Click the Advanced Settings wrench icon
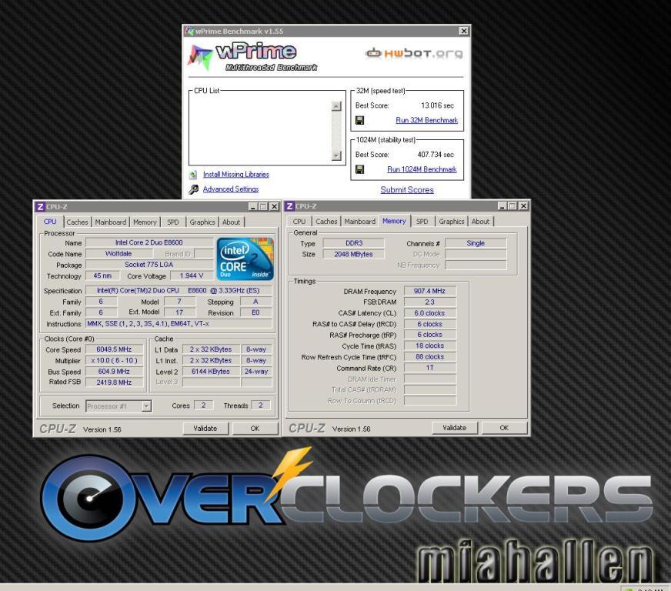The height and width of the screenshot is (591, 671). point(193,189)
